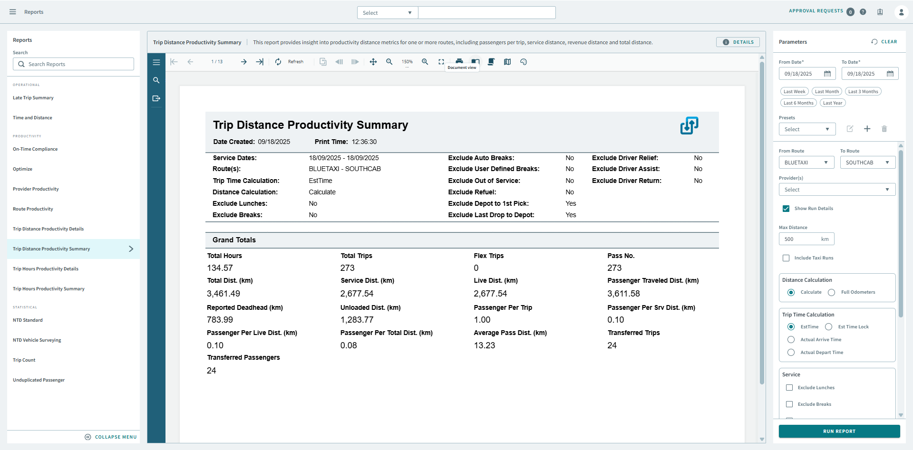Expand the Provider(s) Select dropdown
913x450 pixels.
pos(836,189)
